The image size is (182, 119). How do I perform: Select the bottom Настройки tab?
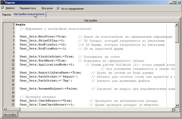click(10, 115)
